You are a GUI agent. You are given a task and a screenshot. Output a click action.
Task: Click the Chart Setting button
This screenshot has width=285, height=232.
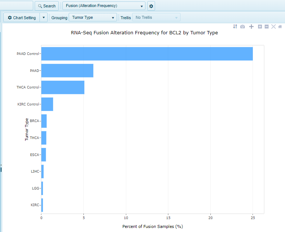point(21,17)
